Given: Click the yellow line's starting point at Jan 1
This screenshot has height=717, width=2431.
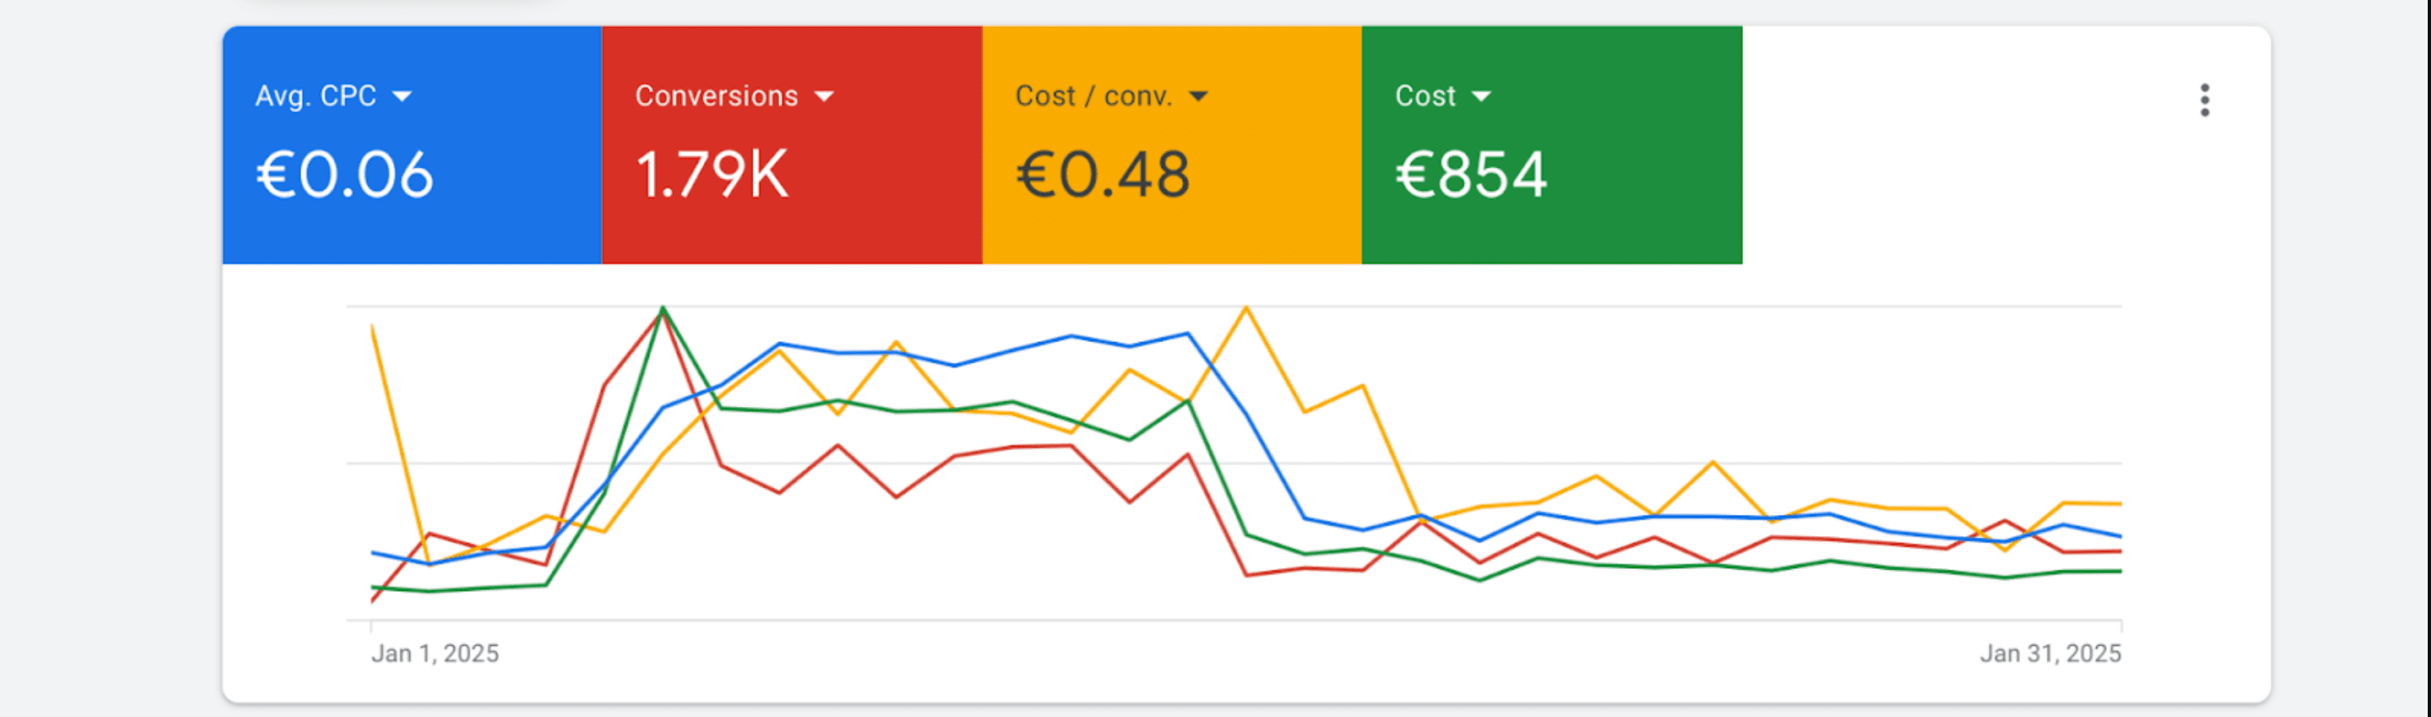Looking at the screenshot, I should pos(372,327).
